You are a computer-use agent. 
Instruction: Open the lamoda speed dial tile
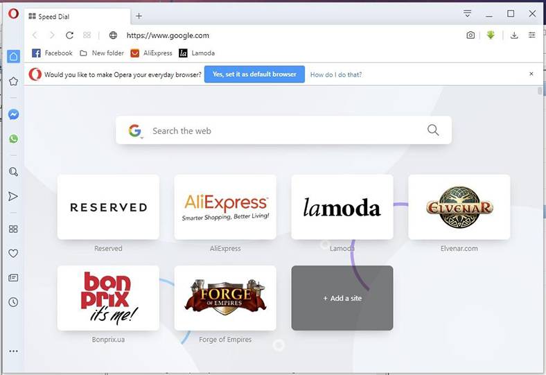[342, 207]
